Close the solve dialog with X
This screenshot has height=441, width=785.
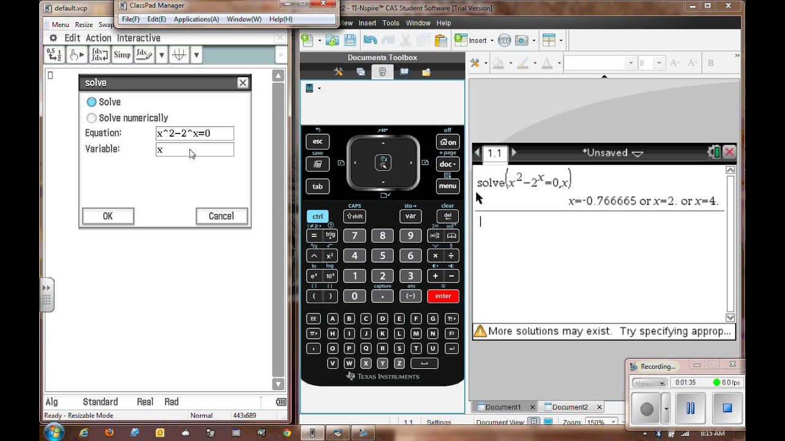click(243, 83)
